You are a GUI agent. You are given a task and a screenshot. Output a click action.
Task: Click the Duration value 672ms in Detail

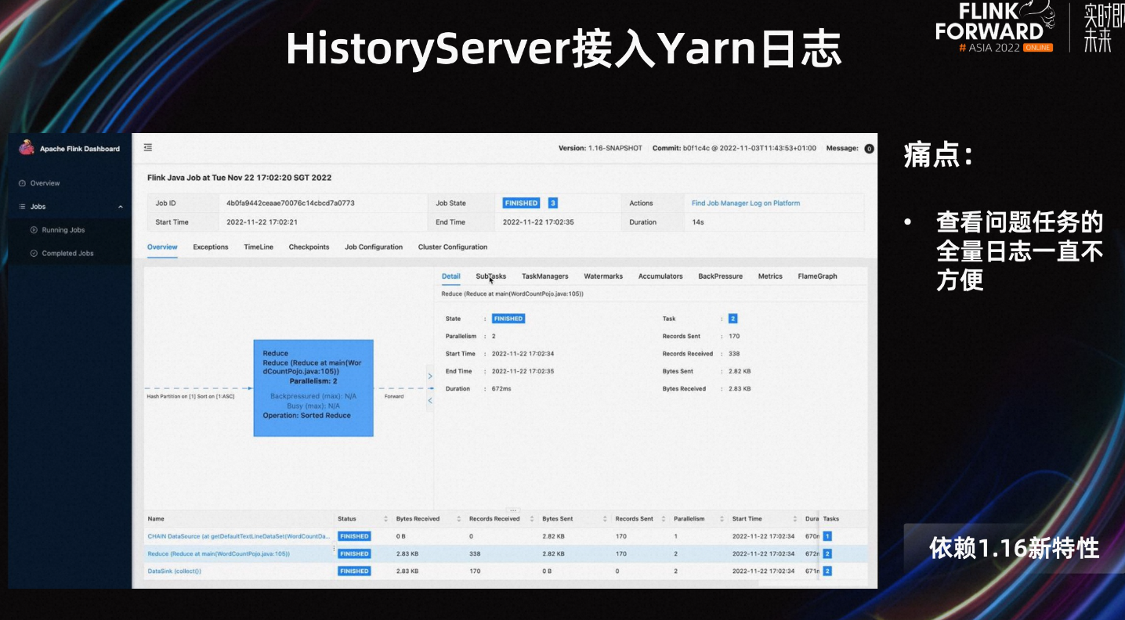click(x=503, y=388)
